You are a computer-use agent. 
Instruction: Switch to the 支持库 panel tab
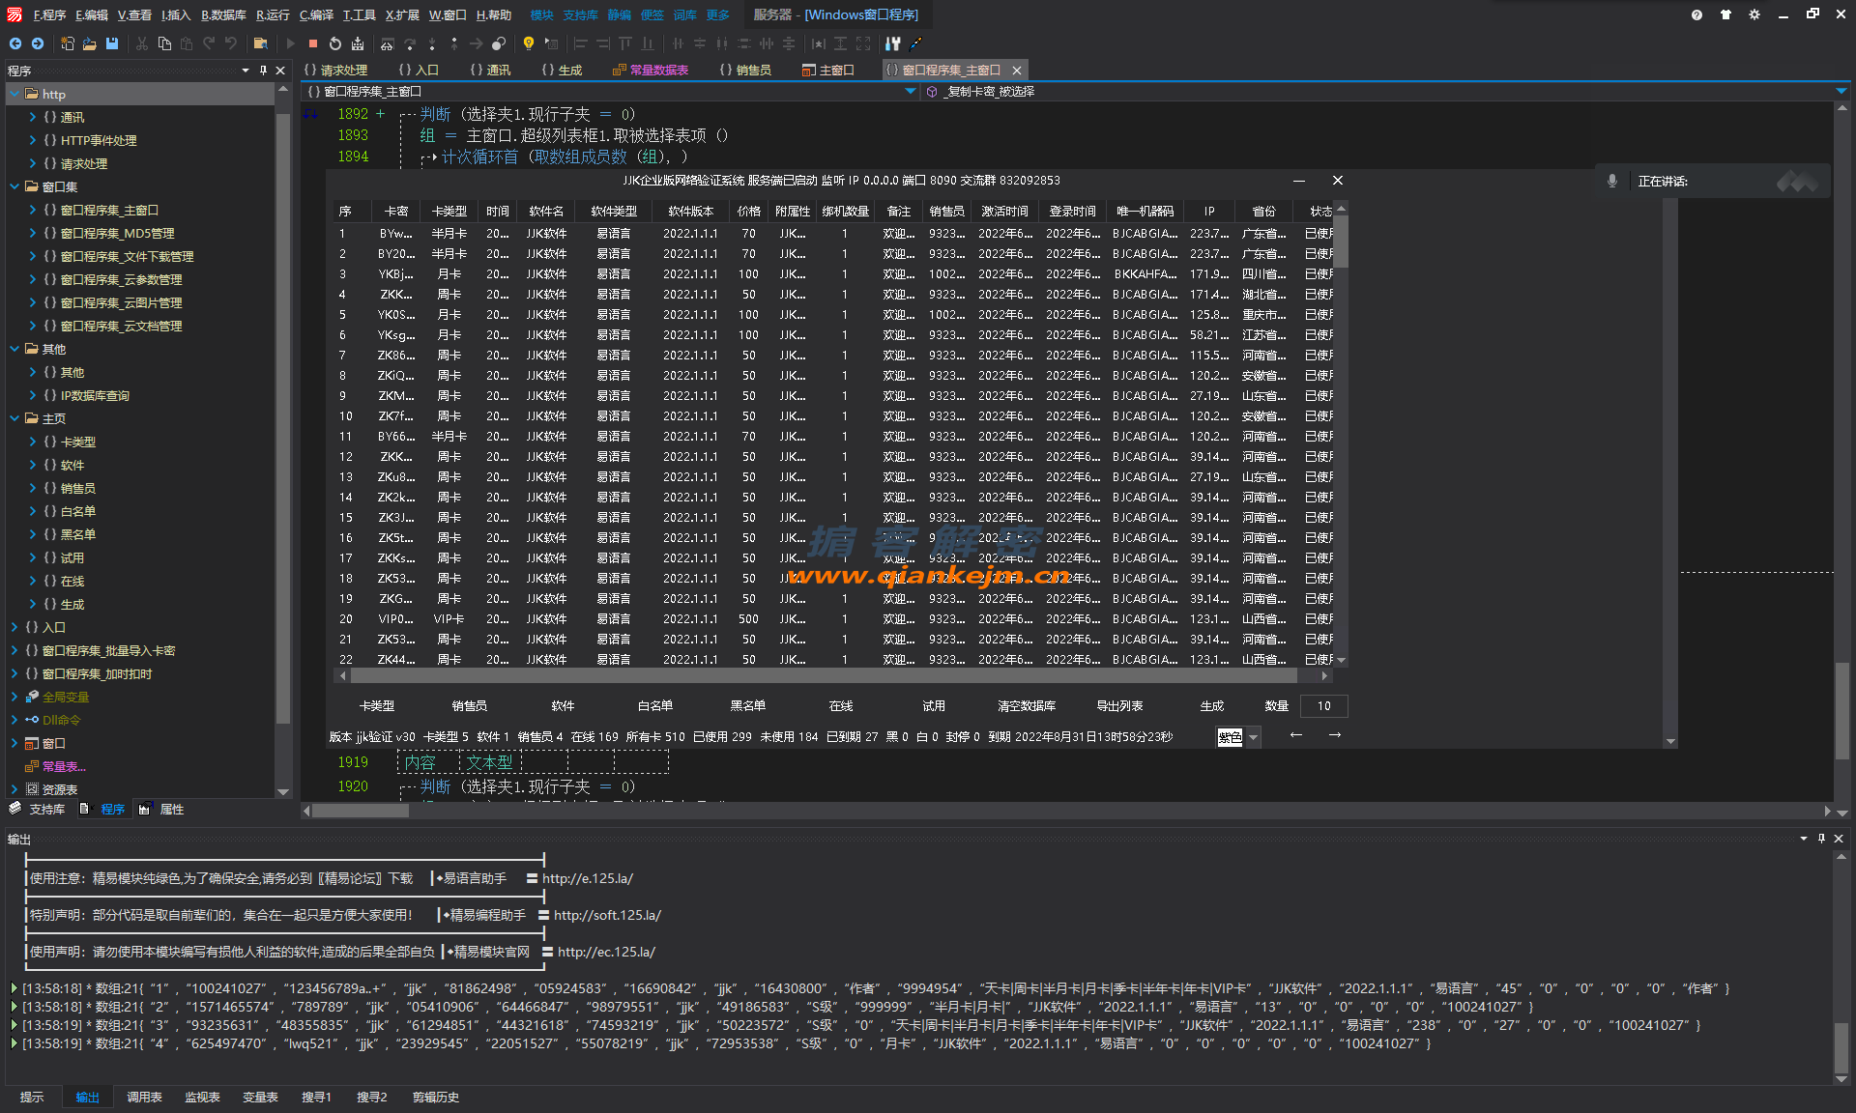click(38, 810)
